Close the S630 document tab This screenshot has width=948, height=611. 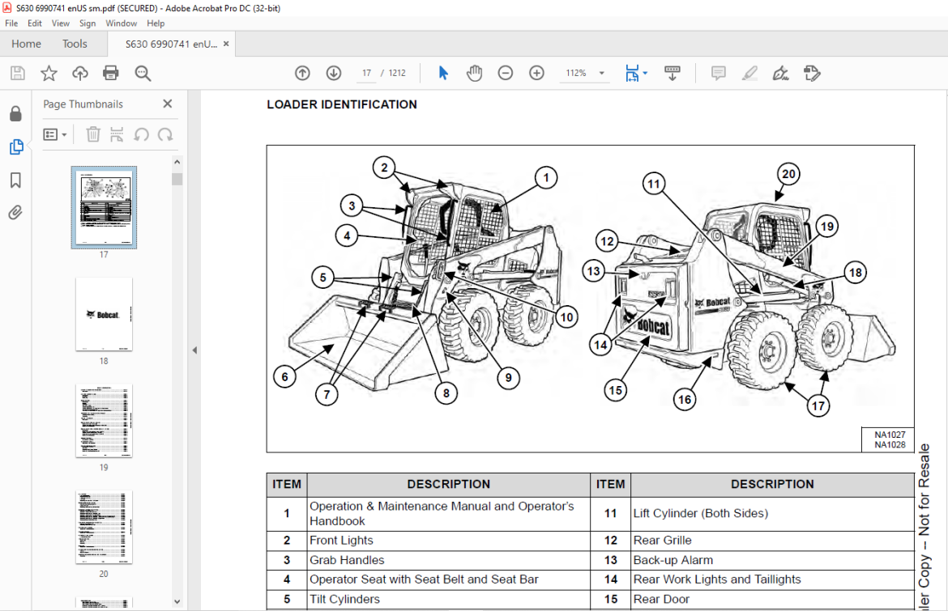click(226, 44)
